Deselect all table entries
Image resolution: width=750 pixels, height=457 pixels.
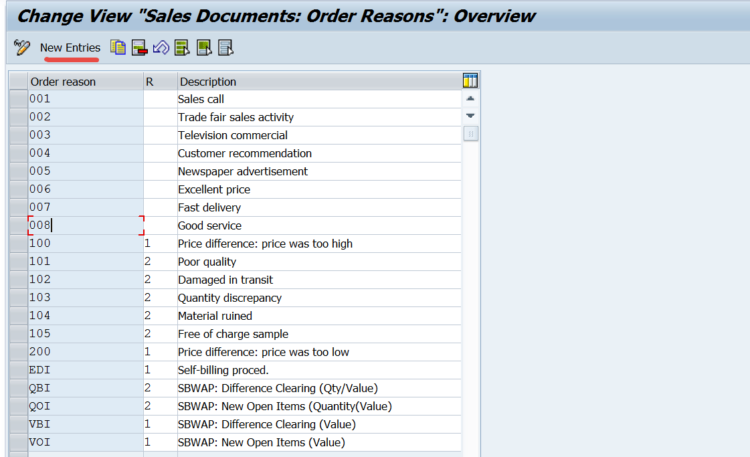tap(225, 48)
